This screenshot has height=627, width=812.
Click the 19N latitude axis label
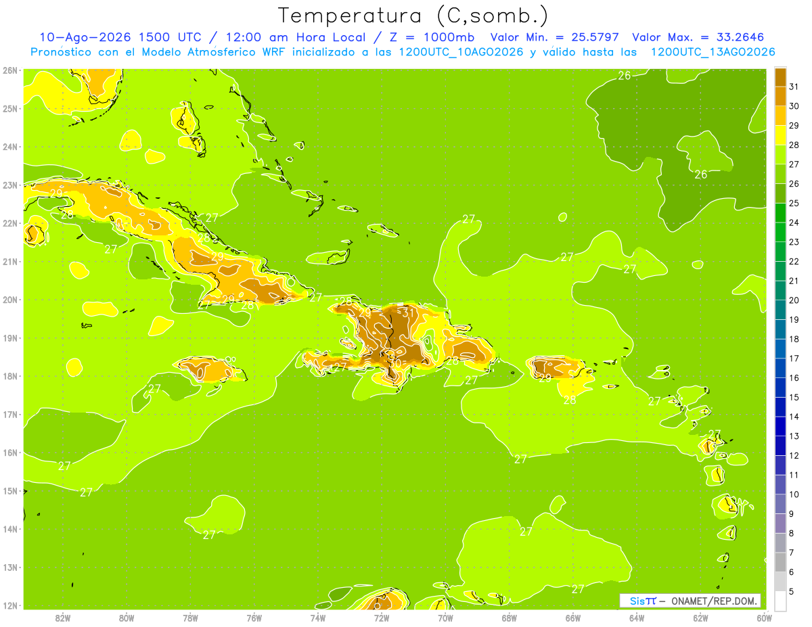10,338
